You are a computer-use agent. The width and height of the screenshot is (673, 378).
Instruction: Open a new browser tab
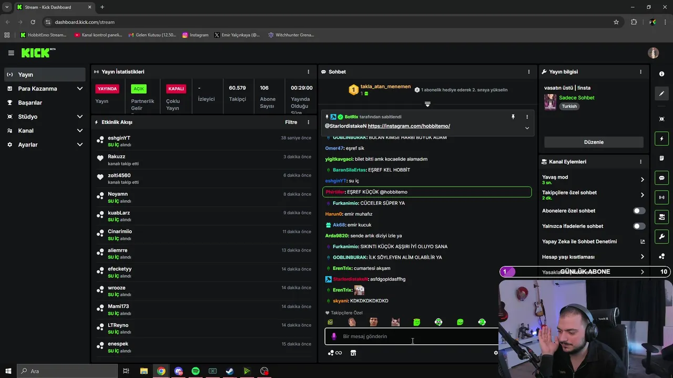pyautogui.click(x=102, y=7)
